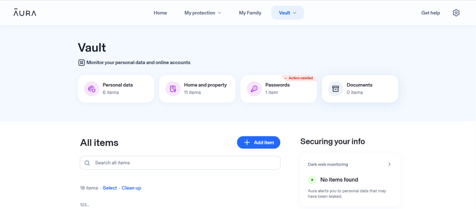This screenshot has width=476, height=209.
Task: Expand the My protection dropdown
Action: pyautogui.click(x=203, y=13)
